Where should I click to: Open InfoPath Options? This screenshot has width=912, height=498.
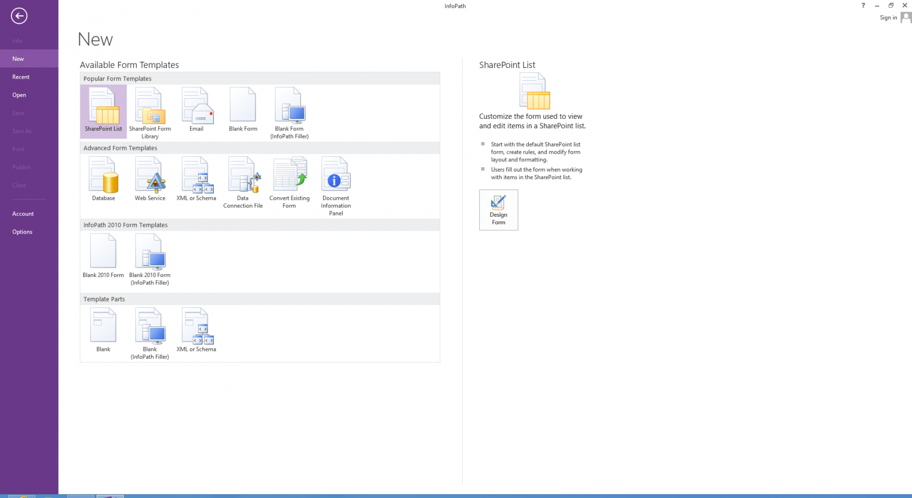tap(29, 232)
